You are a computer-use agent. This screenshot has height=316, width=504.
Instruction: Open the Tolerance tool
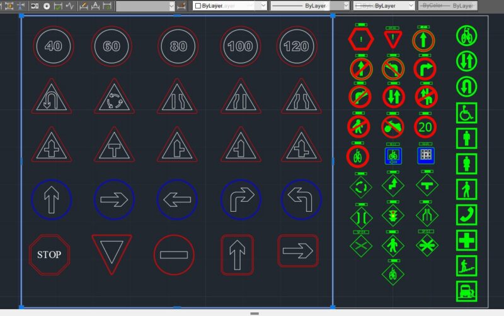tap(35, 6)
